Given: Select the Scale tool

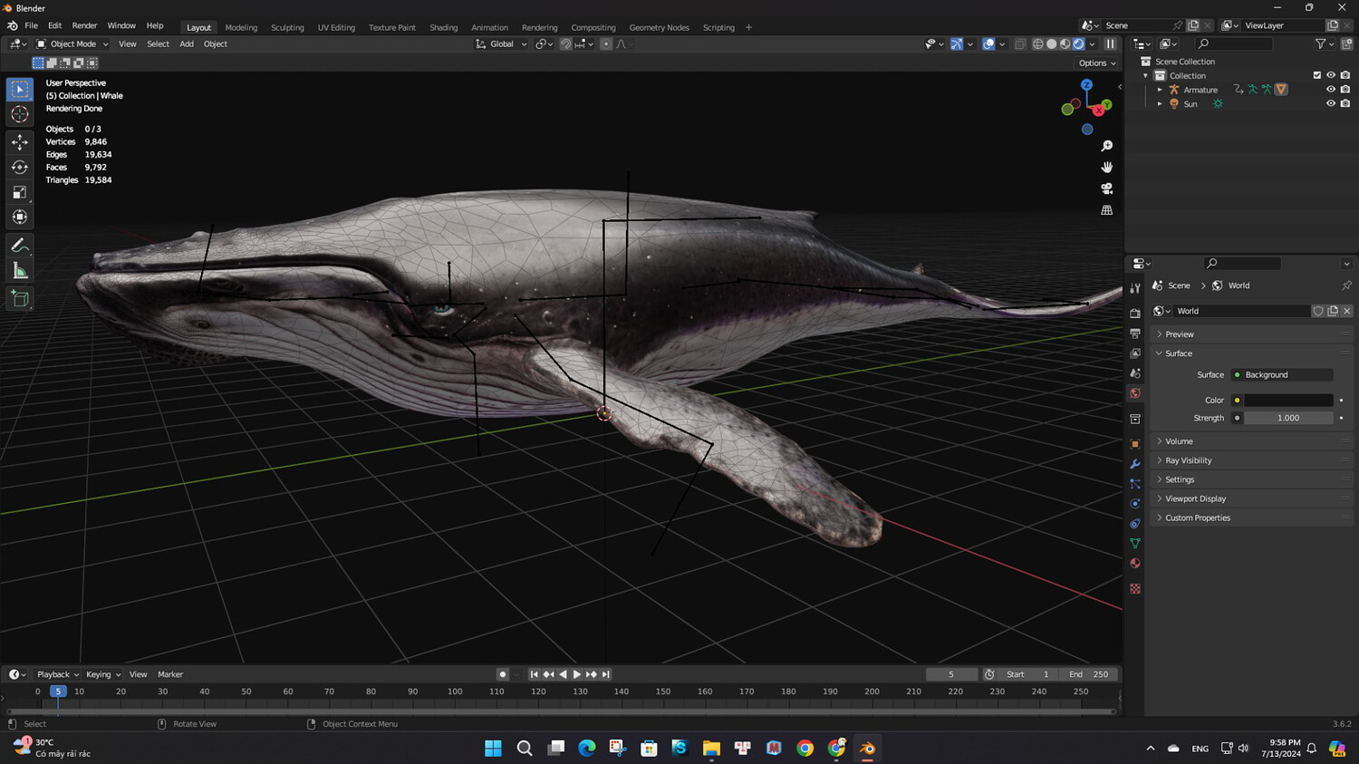Looking at the screenshot, I should tap(20, 192).
